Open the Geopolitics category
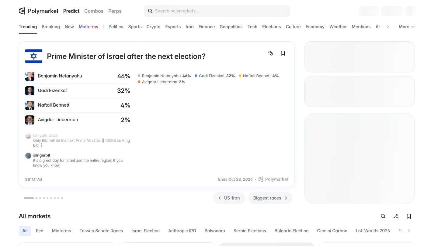This screenshot has width=438, height=246. (x=231, y=27)
